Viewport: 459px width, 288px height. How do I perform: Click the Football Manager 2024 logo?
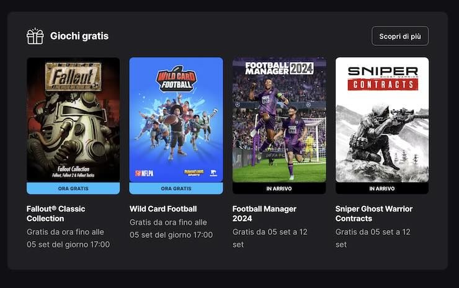pyautogui.click(x=279, y=68)
